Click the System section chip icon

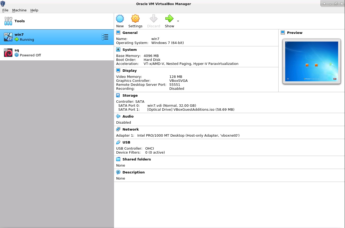point(118,50)
